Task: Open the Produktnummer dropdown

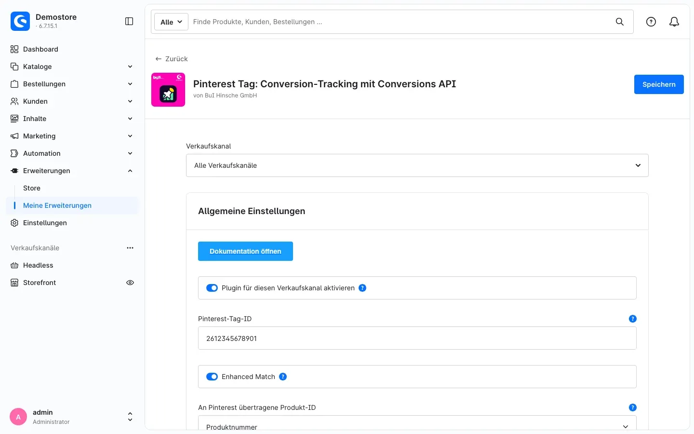Action: click(417, 423)
